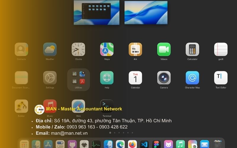Launch Character Map app
The height and width of the screenshot is (148, 237).
pos(192,78)
